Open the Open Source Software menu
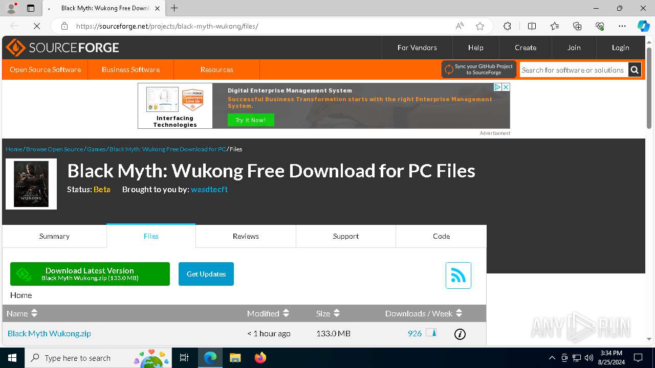Viewport: 655px width, 368px height. coord(45,70)
